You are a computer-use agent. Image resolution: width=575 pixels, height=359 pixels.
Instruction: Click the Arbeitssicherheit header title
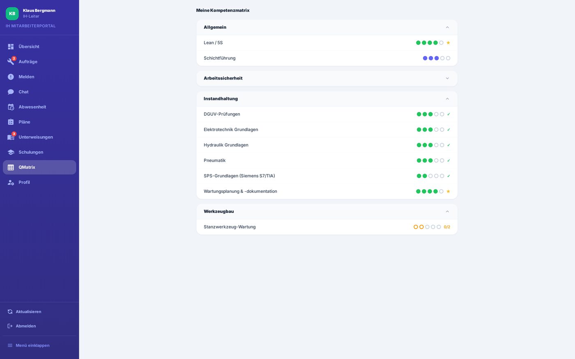[x=223, y=78]
